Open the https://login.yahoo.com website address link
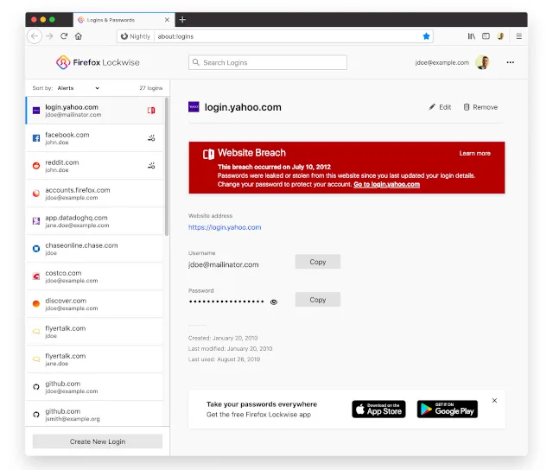Viewport: 553px width, 470px height. [x=225, y=227]
